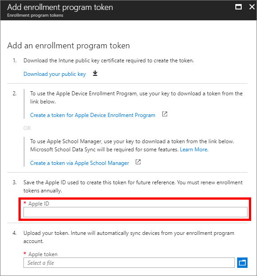The height and width of the screenshot is (276, 257).
Task: Click the 'Apple token' field label
Action: (43, 254)
